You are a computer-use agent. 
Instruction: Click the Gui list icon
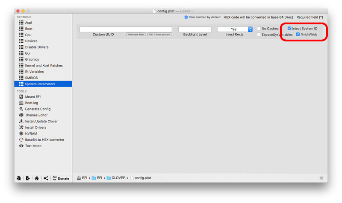coord(21,53)
